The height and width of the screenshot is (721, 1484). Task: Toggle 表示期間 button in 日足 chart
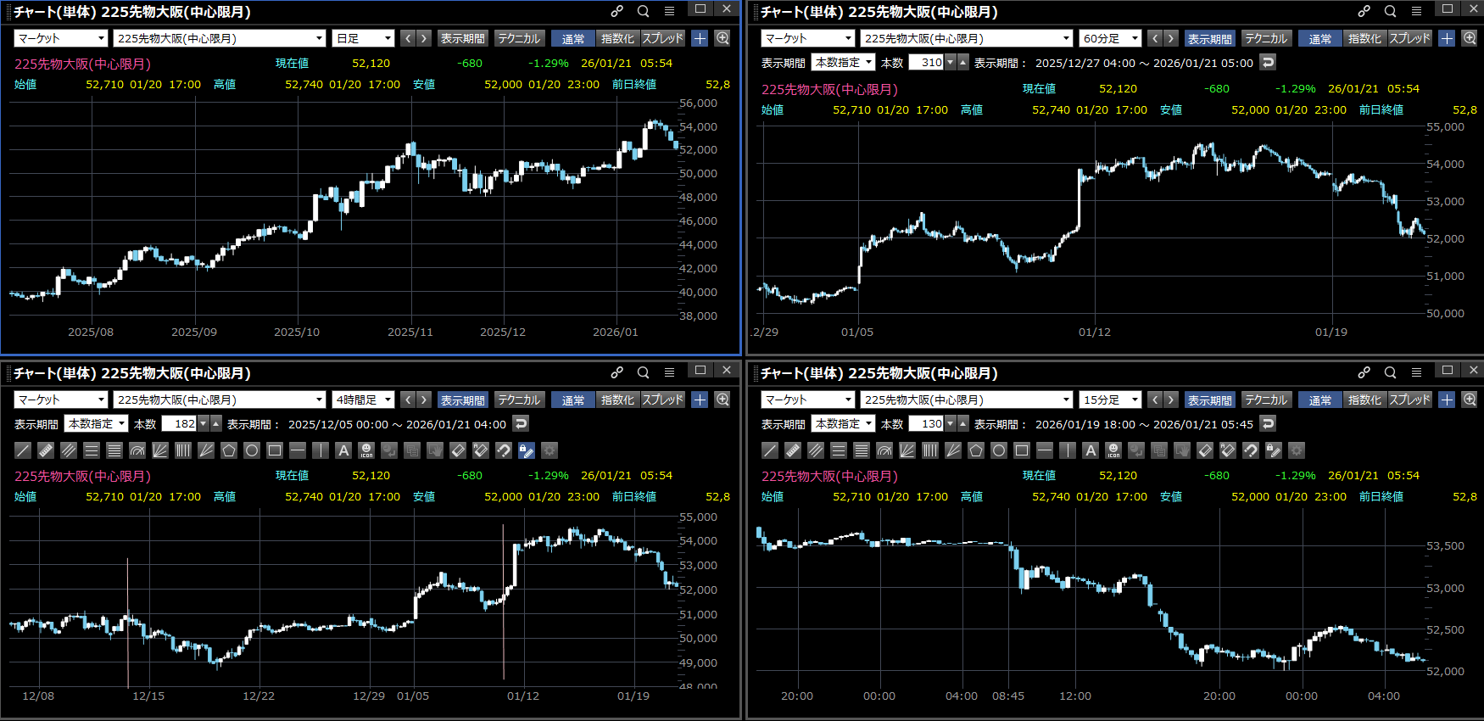(x=462, y=38)
